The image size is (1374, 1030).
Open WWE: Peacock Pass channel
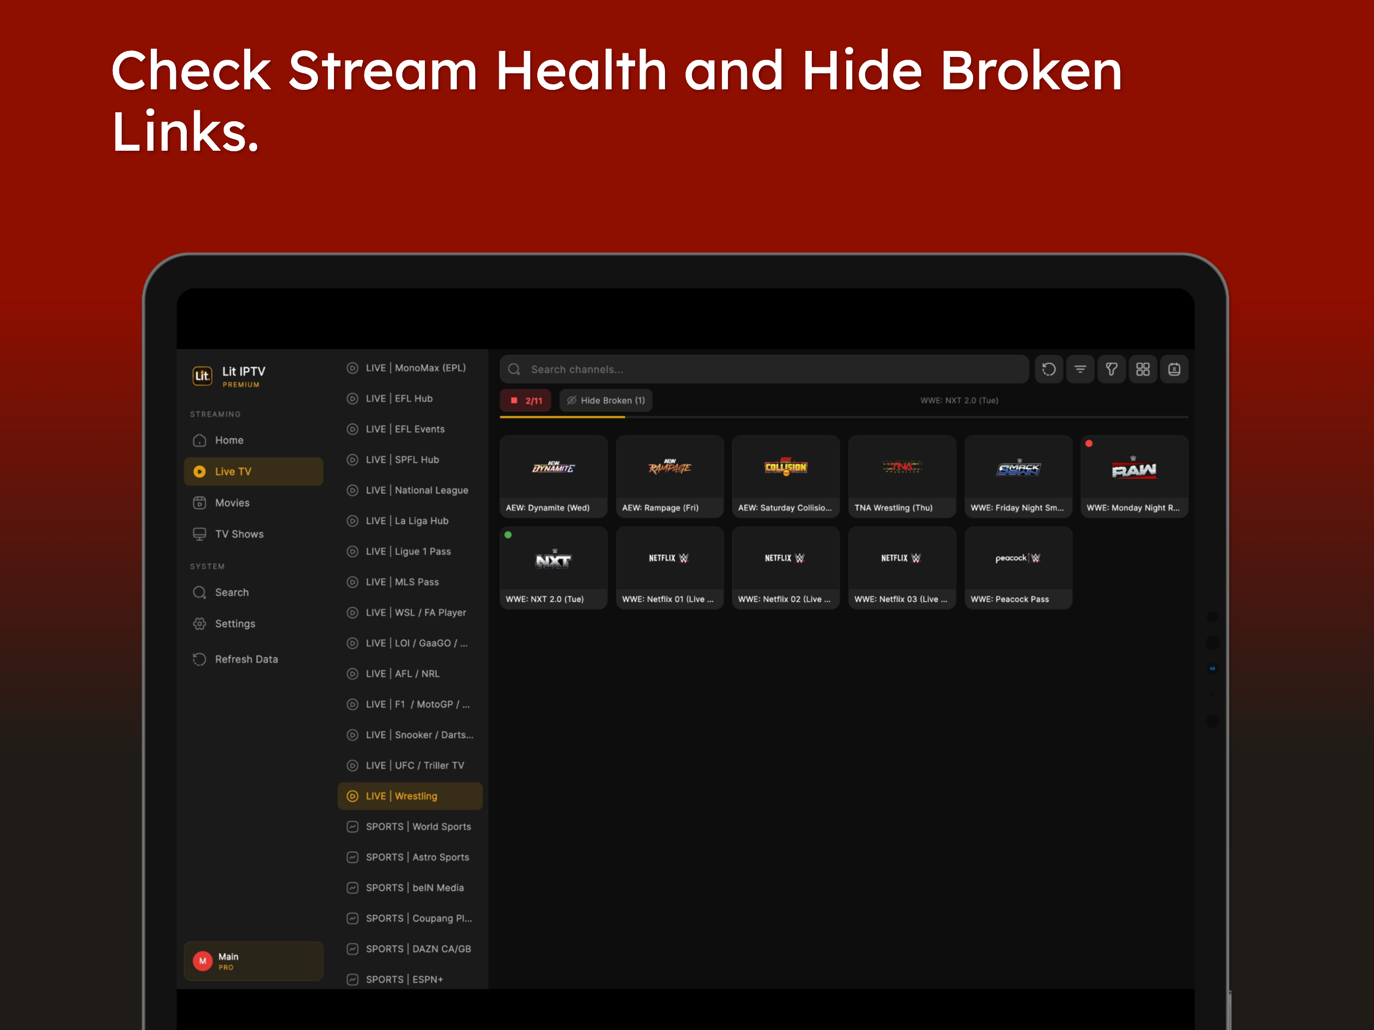(1018, 567)
